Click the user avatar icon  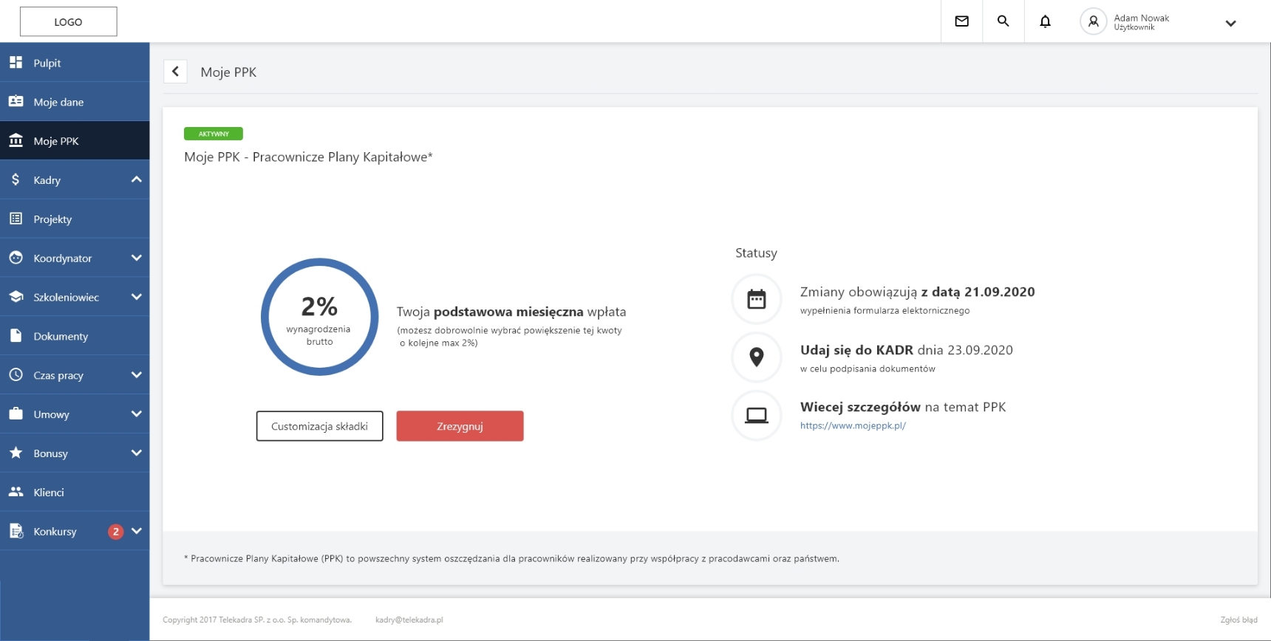point(1093,21)
